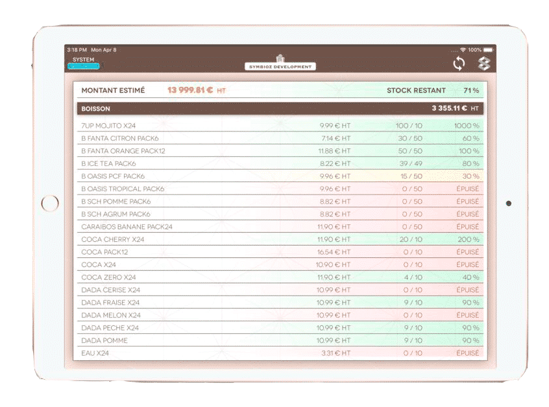
Task: Tap ÉPUISÉ status on COCA PACK12 row
Action: pyautogui.click(x=467, y=251)
